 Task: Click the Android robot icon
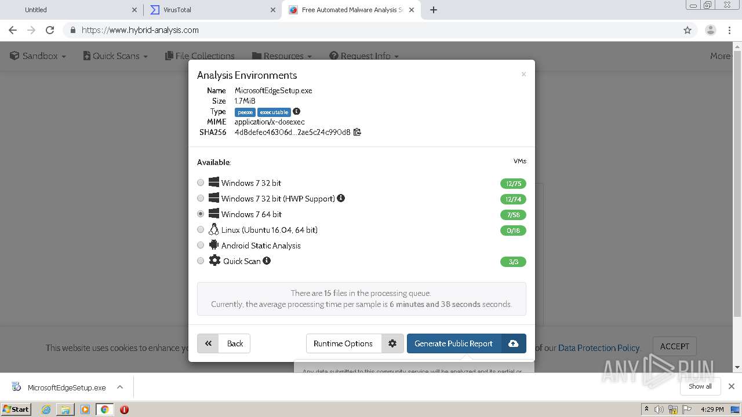tap(214, 245)
